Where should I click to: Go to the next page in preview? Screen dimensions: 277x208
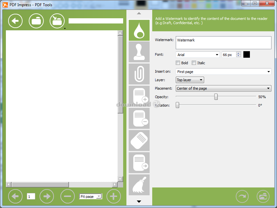[47, 196]
